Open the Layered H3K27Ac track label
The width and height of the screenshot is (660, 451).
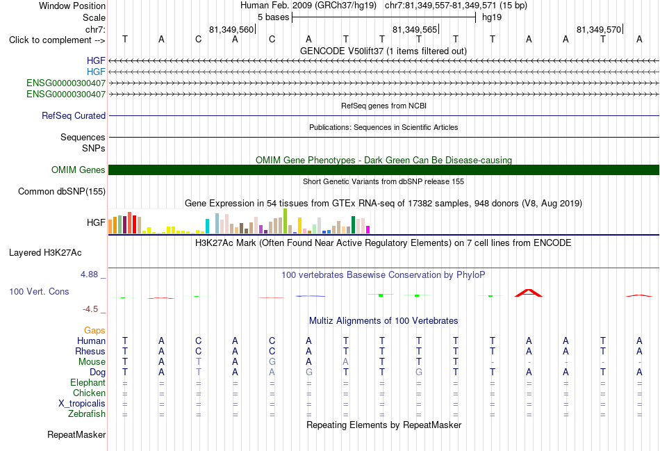45,253
